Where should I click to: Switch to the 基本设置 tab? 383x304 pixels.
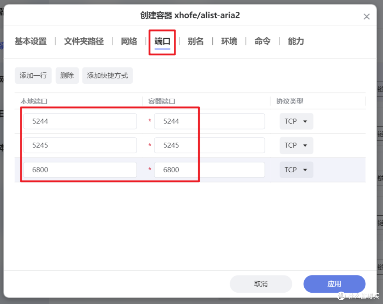(x=31, y=41)
